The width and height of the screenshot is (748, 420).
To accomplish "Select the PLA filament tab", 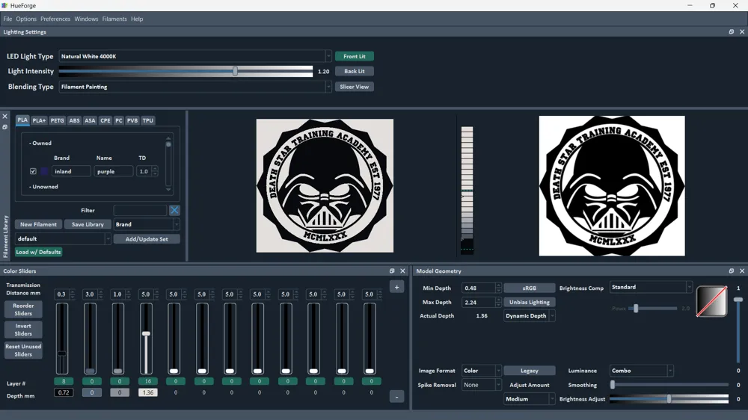I will pos(22,120).
